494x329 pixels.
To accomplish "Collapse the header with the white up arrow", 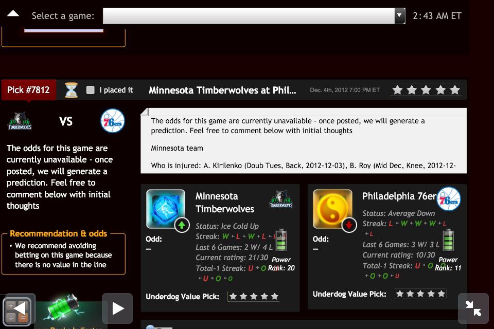I will (13, 13).
